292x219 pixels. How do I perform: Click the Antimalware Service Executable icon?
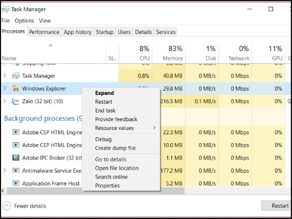tap(16, 171)
